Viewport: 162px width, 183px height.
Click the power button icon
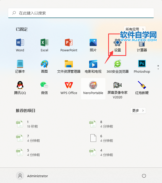[x=144, y=176]
